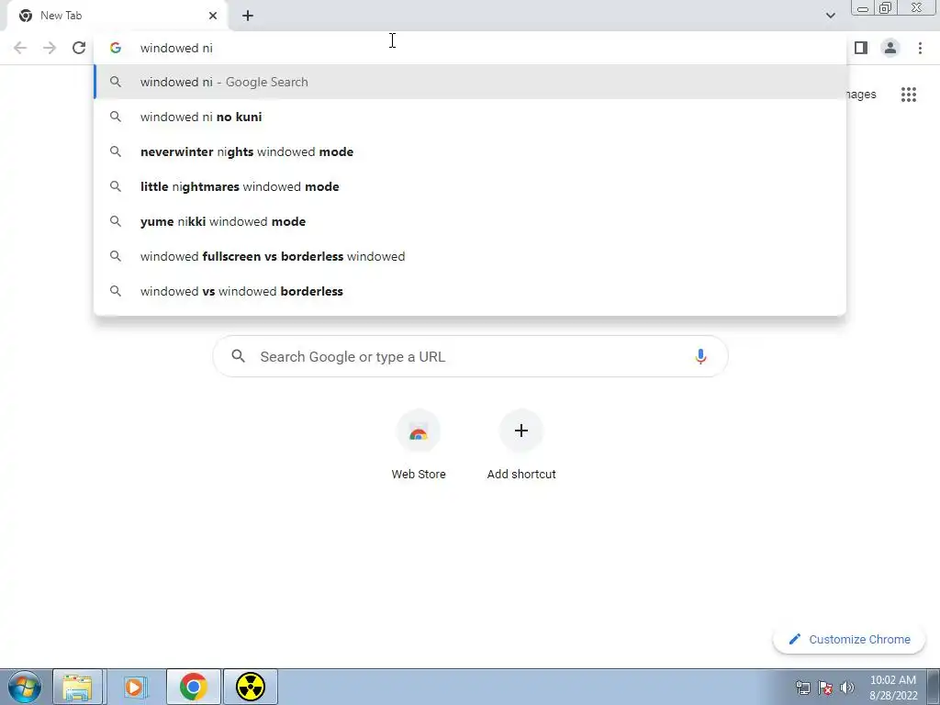Click the Google G icon in the omnibox
The height and width of the screenshot is (705, 940).
pyautogui.click(x=116, y=48)
